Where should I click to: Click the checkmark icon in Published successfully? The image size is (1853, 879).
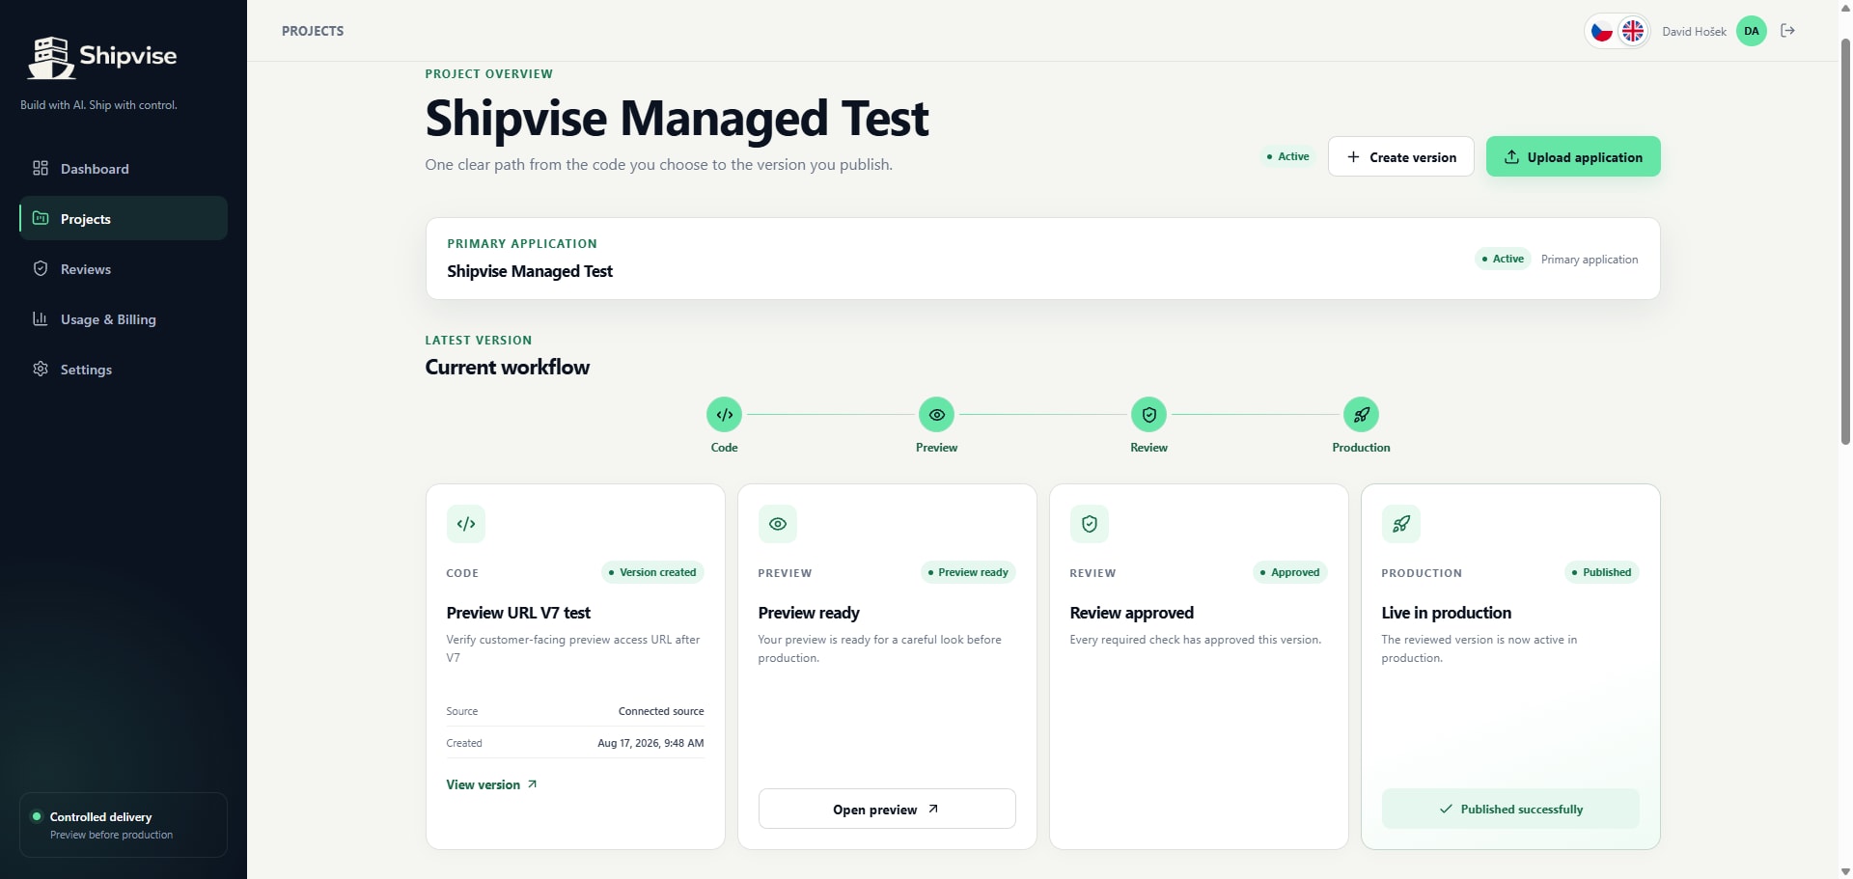(1446, 809)
